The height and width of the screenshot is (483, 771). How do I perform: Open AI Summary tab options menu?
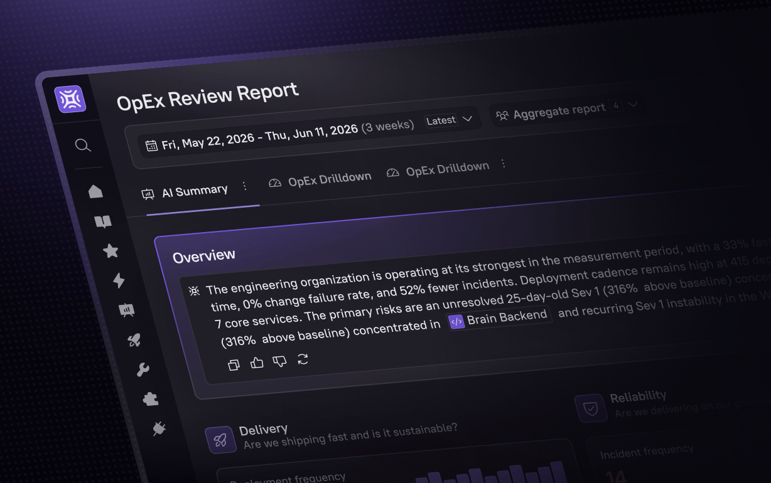(244, 186)
